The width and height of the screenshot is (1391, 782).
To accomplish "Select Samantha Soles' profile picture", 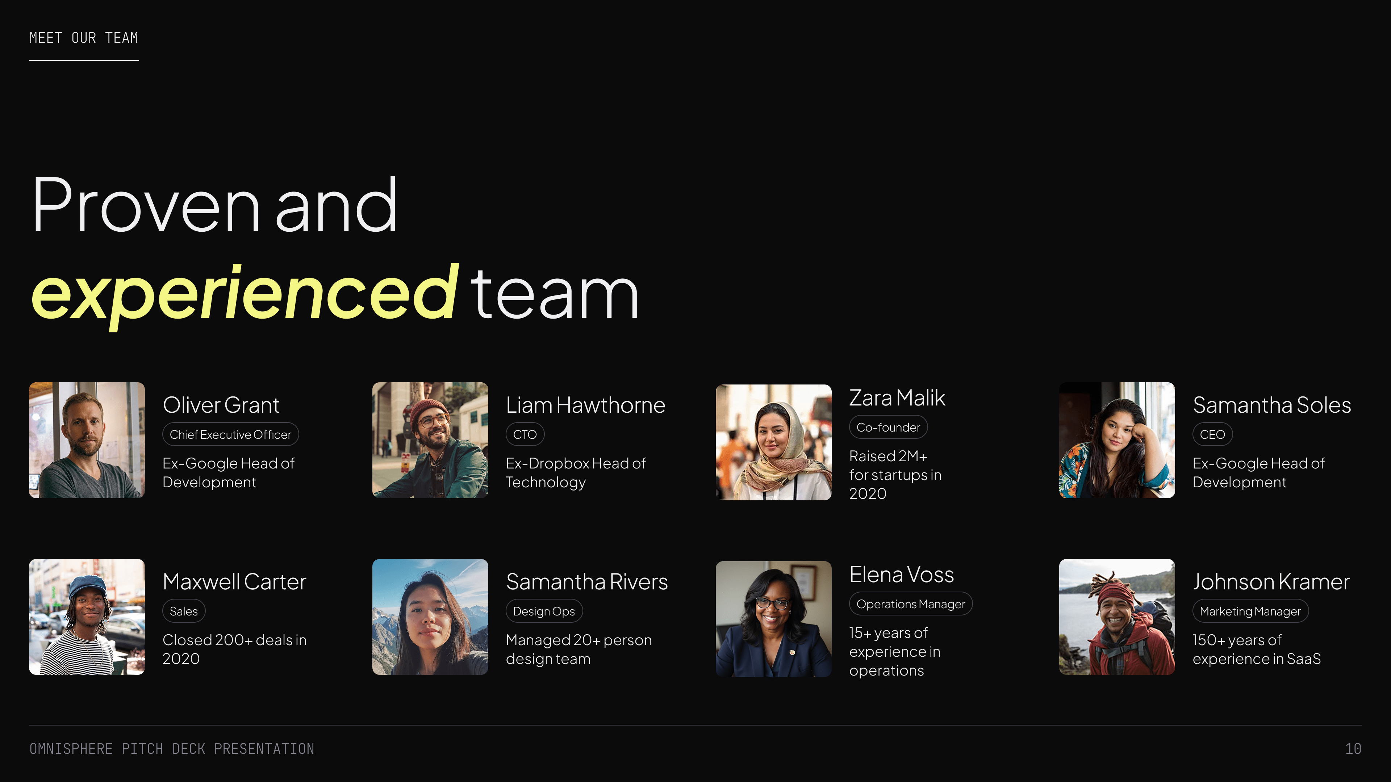I will click(x=1117, y=440).
